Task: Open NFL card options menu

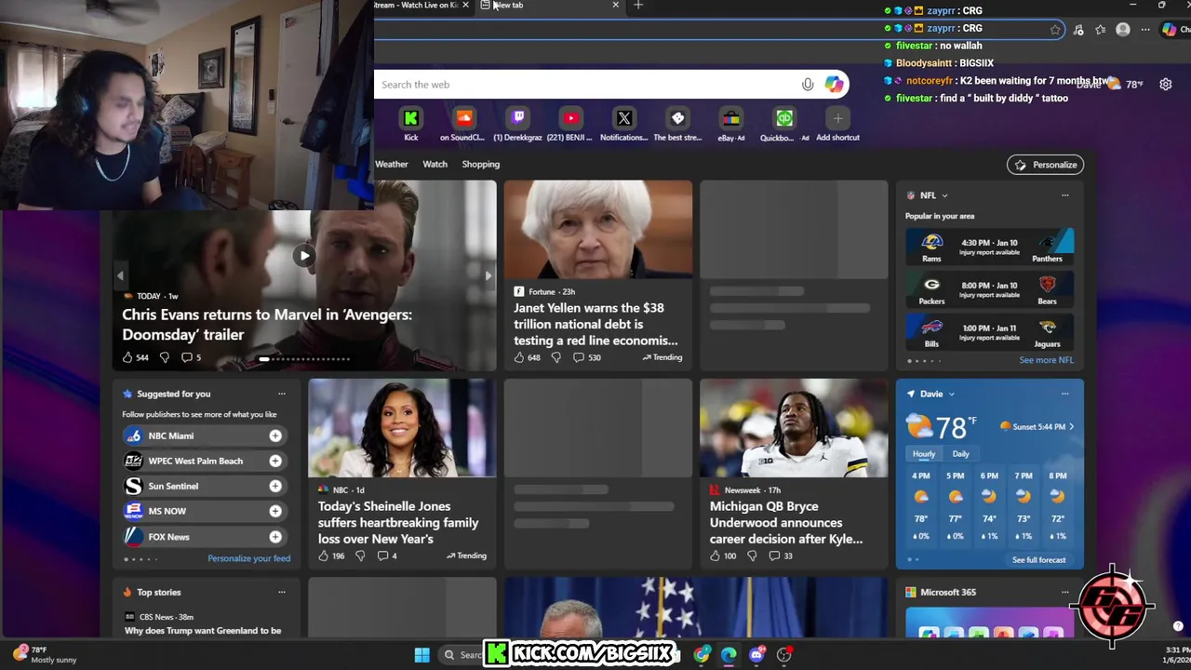Action: click(x=1064, y=195)
